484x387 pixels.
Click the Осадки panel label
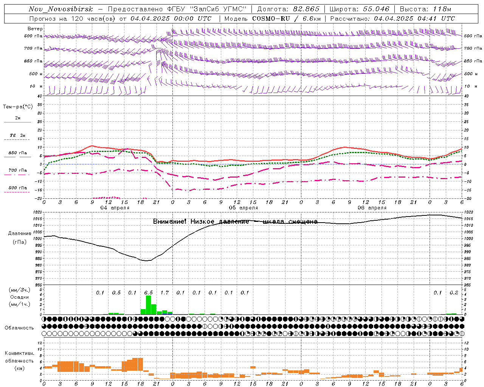[x=20, y=297]
